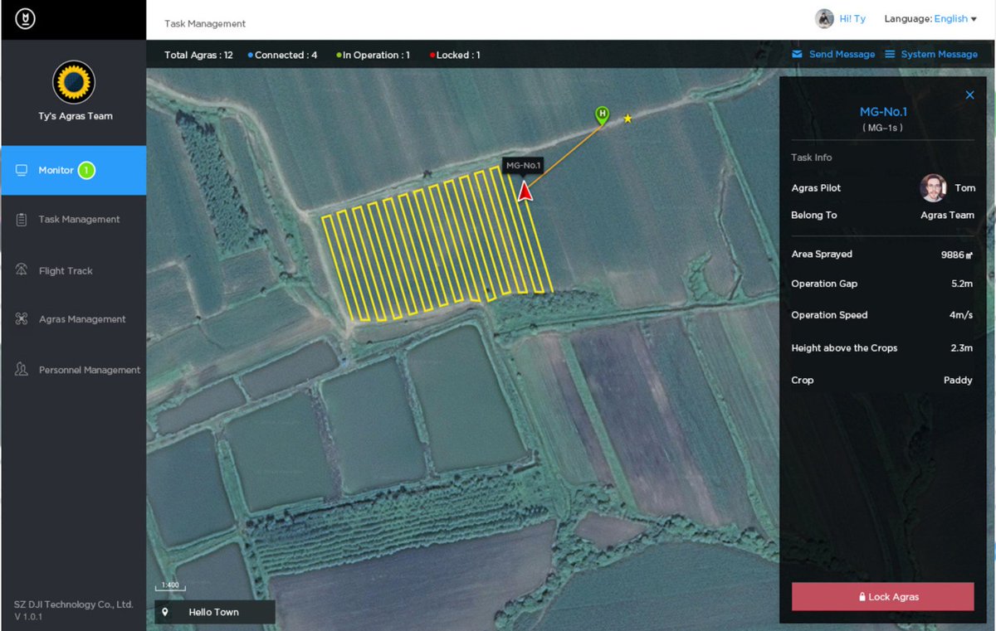The image size is (996, 631).
Task: Click the Send Message link
Action: click(842, 55)
